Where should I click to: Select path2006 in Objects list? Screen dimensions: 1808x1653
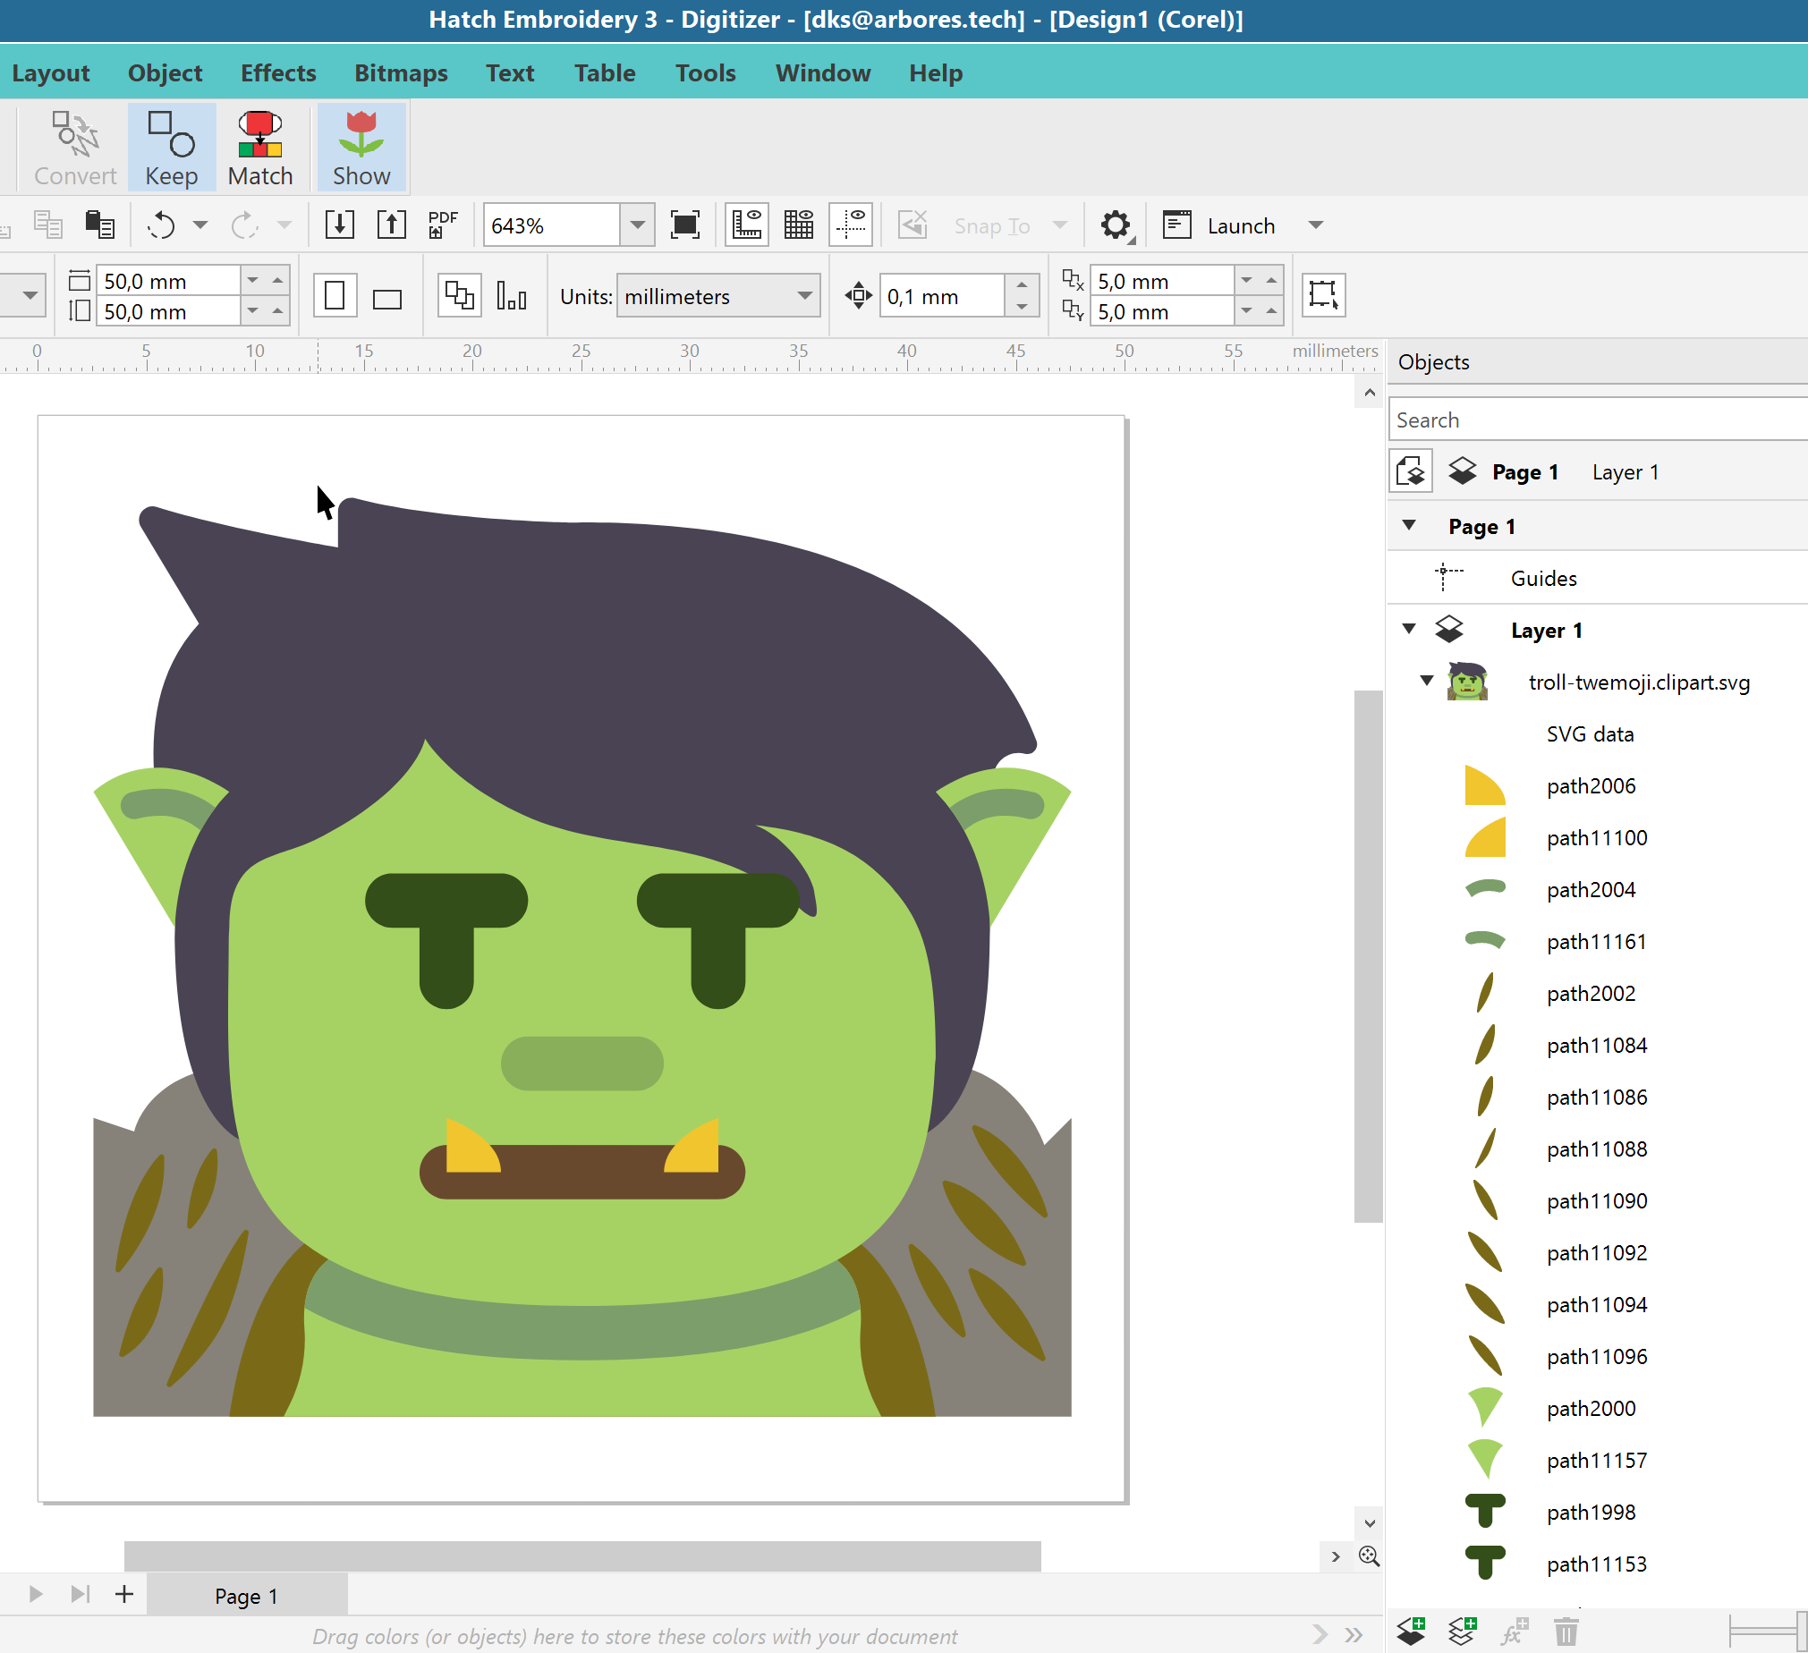[x=1596, y=785]
